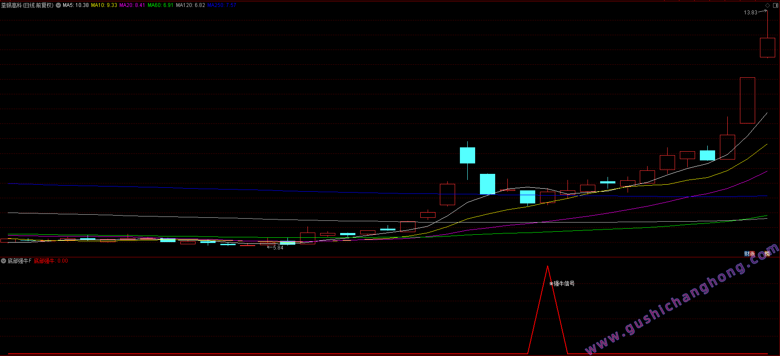Click the 底部强牛F indicator name

[x=20, y=261]
